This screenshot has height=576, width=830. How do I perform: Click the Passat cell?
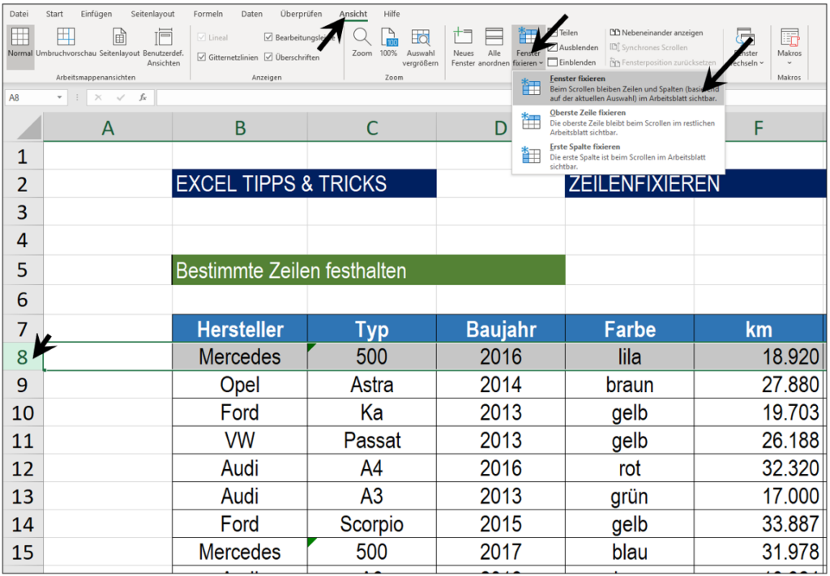(x=372, y=441)
